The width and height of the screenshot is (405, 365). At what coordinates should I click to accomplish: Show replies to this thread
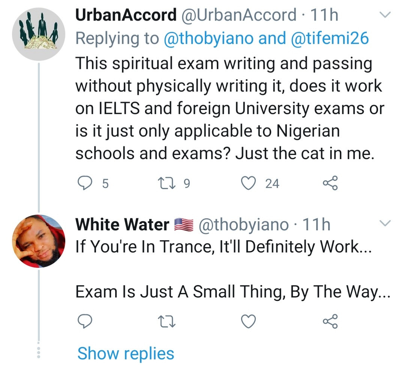pyautogui.click(x=126, y=353)
